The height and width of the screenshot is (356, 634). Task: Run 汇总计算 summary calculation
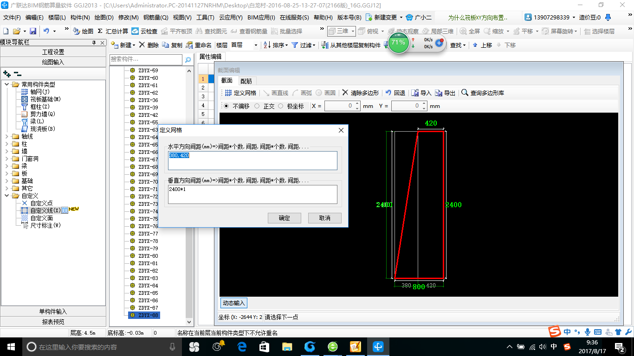pyautogui.click(x=113, y=31)
